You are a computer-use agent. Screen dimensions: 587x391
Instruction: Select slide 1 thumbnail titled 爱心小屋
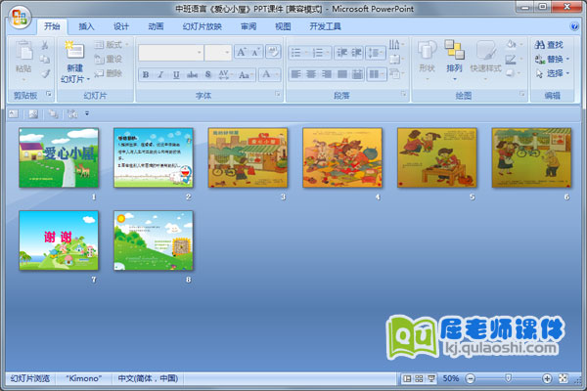[x=59, y=157]
